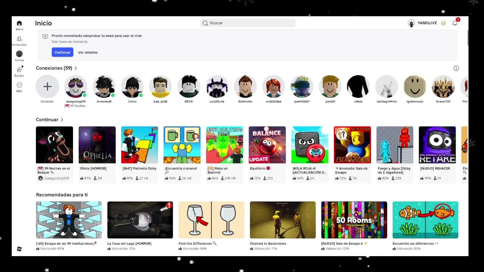Open jose143357's avatar

[302, 87]
